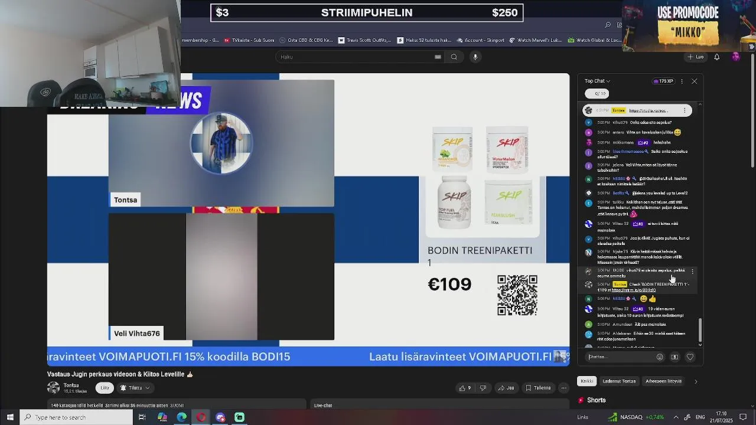
Task: Click the Chattaa message input field
Action: point(620,357)
